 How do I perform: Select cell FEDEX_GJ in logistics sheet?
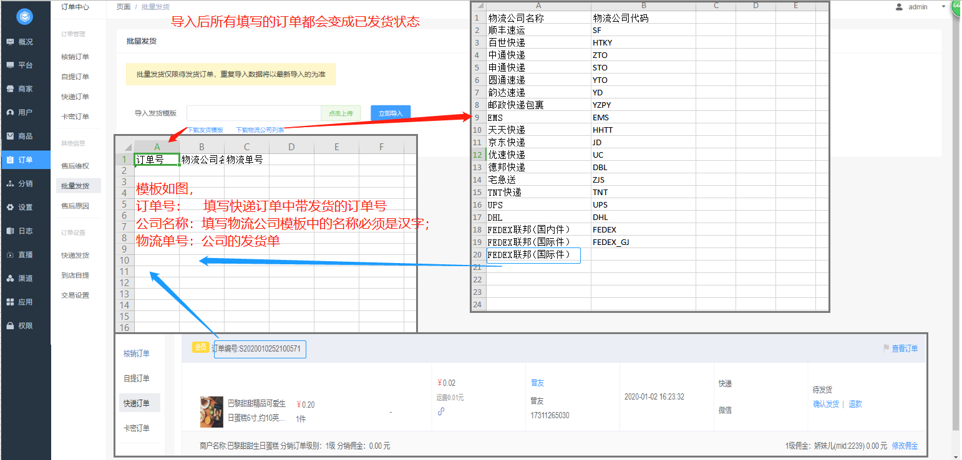[643, 242]
